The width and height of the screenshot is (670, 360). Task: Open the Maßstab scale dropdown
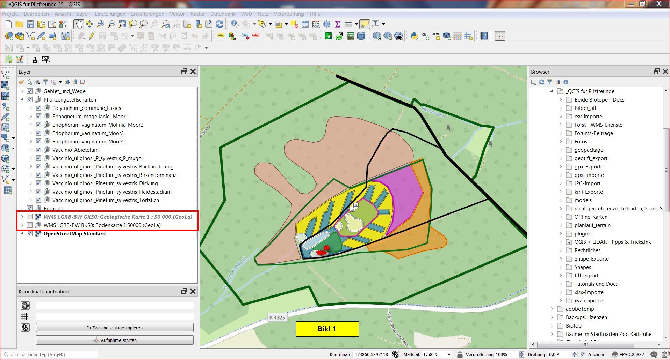(449, 354)
